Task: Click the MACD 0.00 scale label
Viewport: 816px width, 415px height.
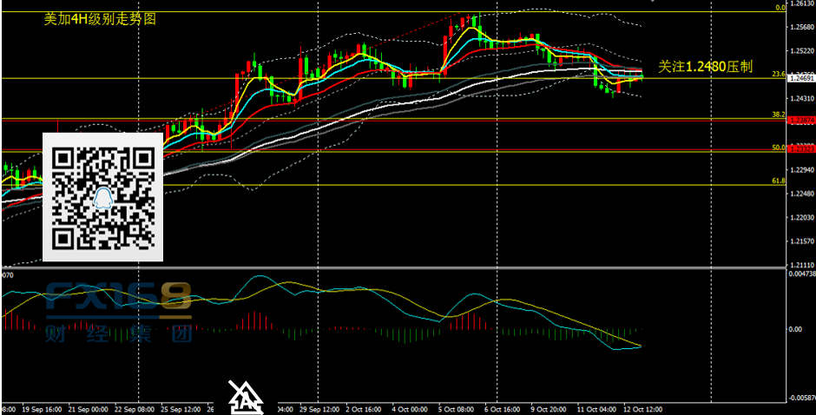Action: (795, 329)
